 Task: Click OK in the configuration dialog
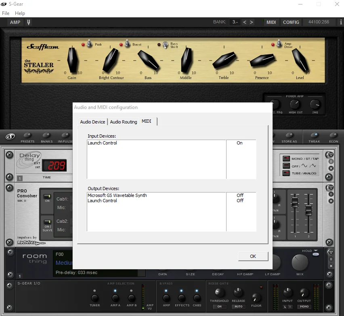(x=253, y=256)
